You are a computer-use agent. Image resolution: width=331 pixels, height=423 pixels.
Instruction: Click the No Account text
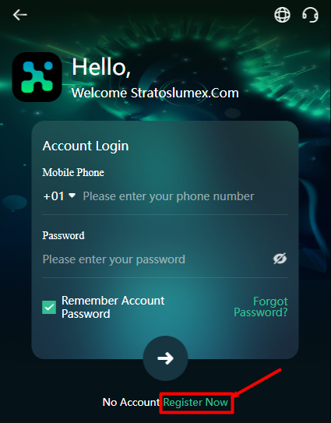[x=131, y=402]
